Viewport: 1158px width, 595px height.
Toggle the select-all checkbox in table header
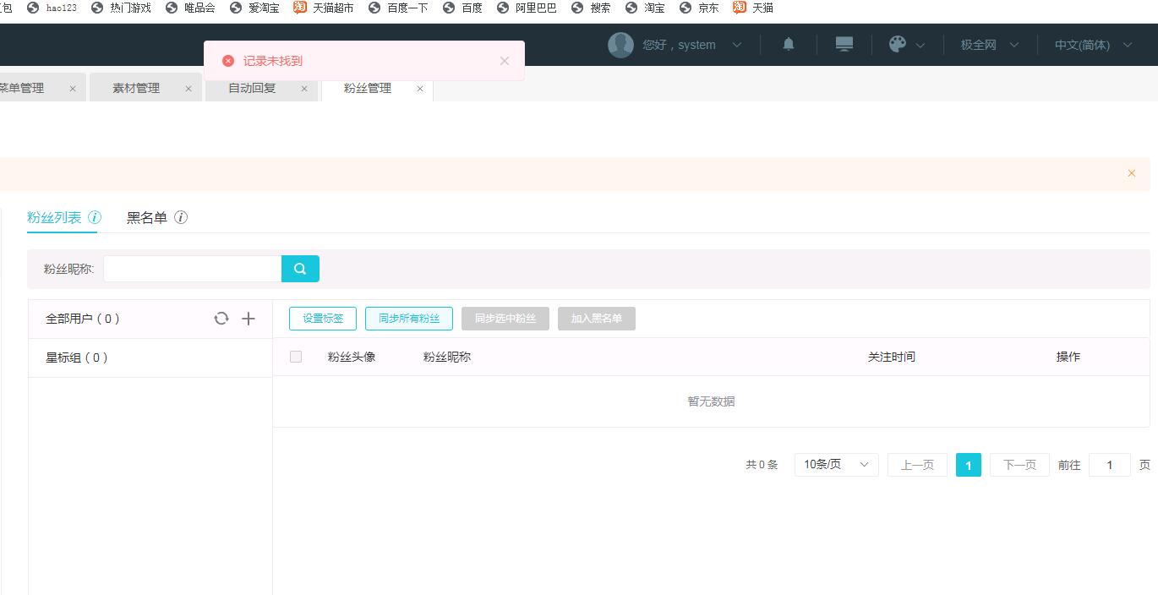tap(296, 357)
